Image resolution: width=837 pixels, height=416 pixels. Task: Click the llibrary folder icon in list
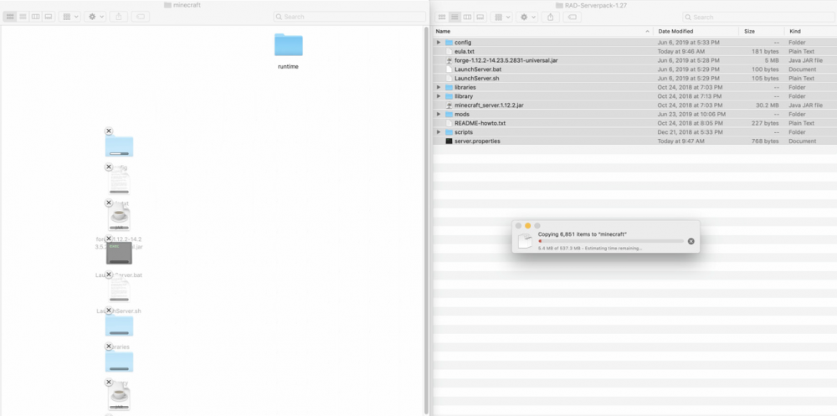[449, 96]
